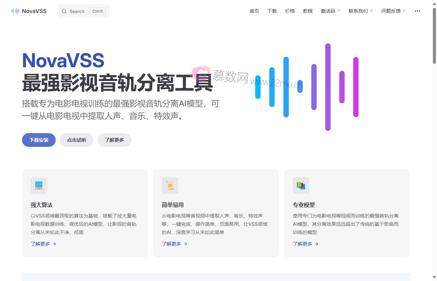Click the NovaVSS waveform logo icon
Image resolution: width=437 pixels, height=281 pixels.
pyautogui.click(x=15, y=11)
